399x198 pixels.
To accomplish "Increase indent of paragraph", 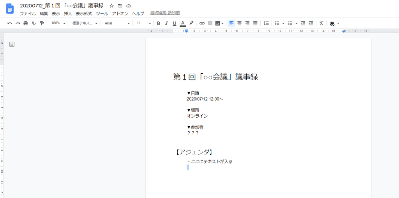I will pyautogui.click(x=311, y=23).
